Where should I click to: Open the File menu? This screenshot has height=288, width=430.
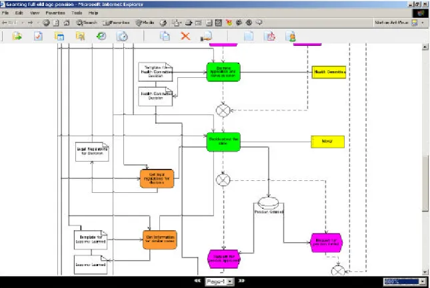[5, 13]
